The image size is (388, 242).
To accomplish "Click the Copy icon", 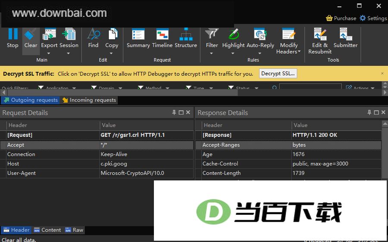I will pyautogui.click(x=113, y=34).
